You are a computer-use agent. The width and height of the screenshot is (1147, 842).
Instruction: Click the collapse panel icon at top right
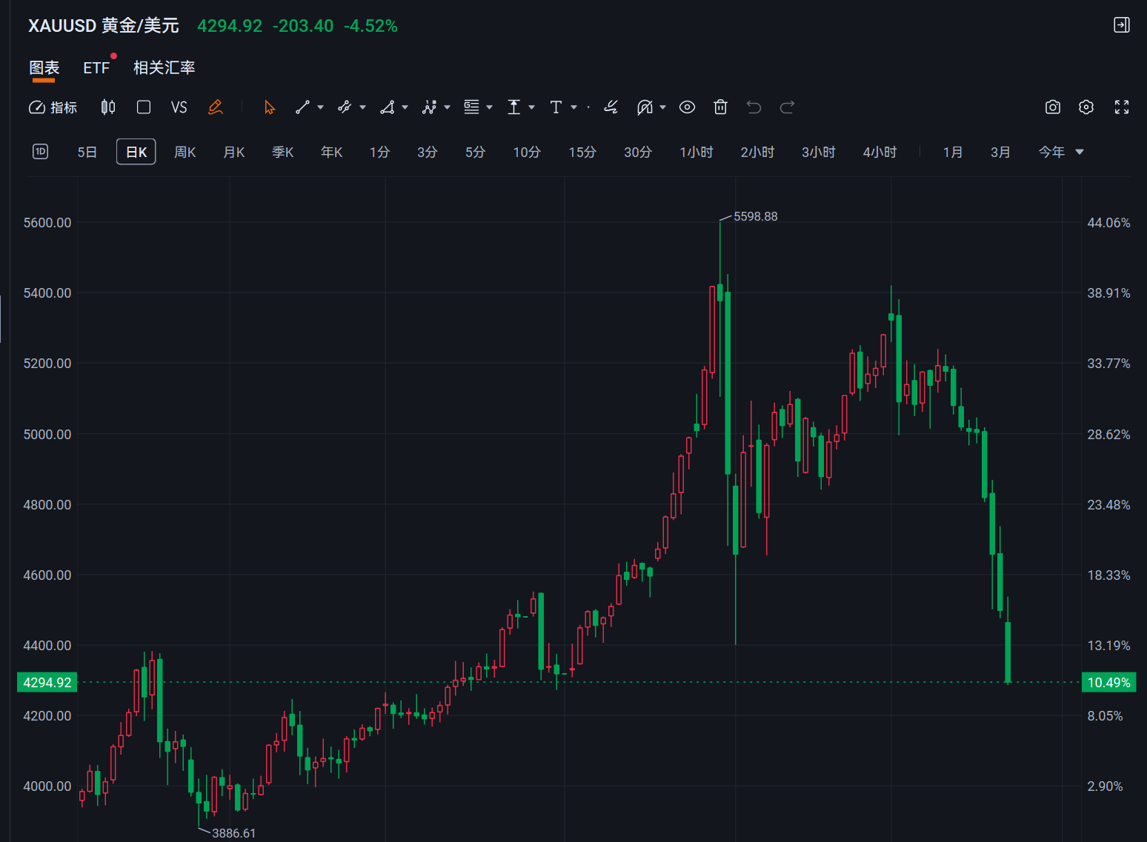point(1122,25)
